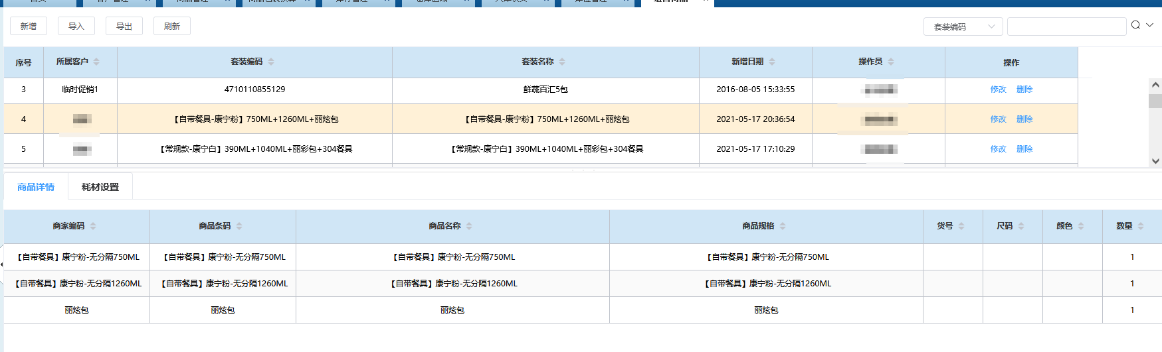The height and width of the screenshot is (352, 1162).
Task: Select row 4 套装编码 康宁粉 750ML+1260ML cell
Action: click(254, 119)
